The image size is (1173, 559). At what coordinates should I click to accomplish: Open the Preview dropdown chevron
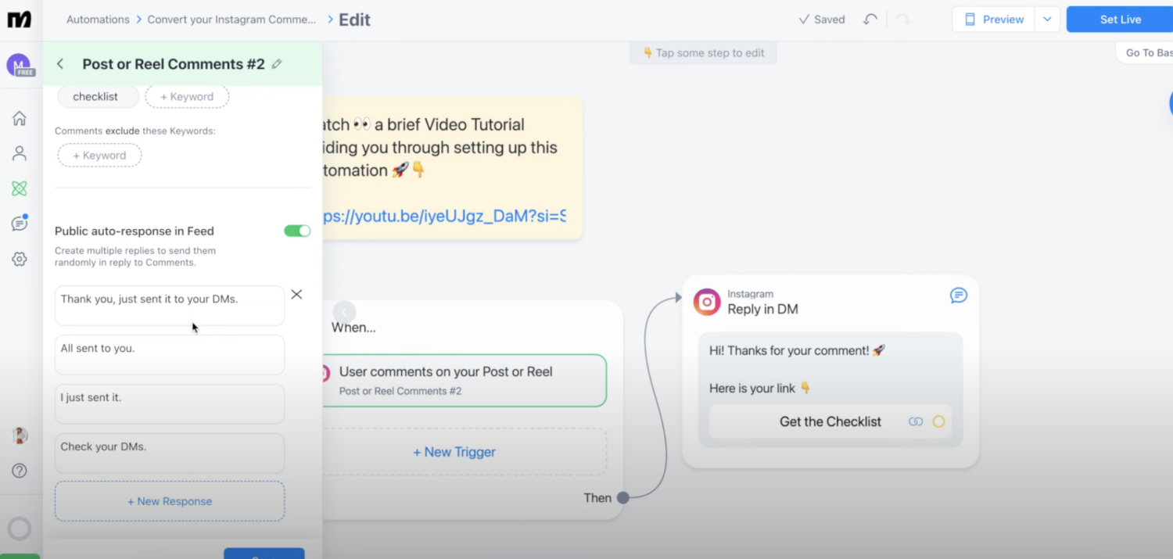tap(1047, 19)
